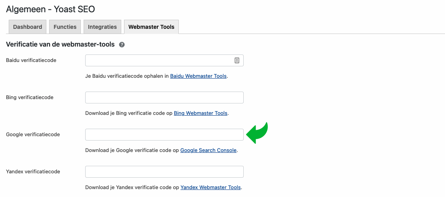This screenshot has height=197, width=445.
Task: Click the 'Google verificatiecode' label
Action: pos(33,134)
